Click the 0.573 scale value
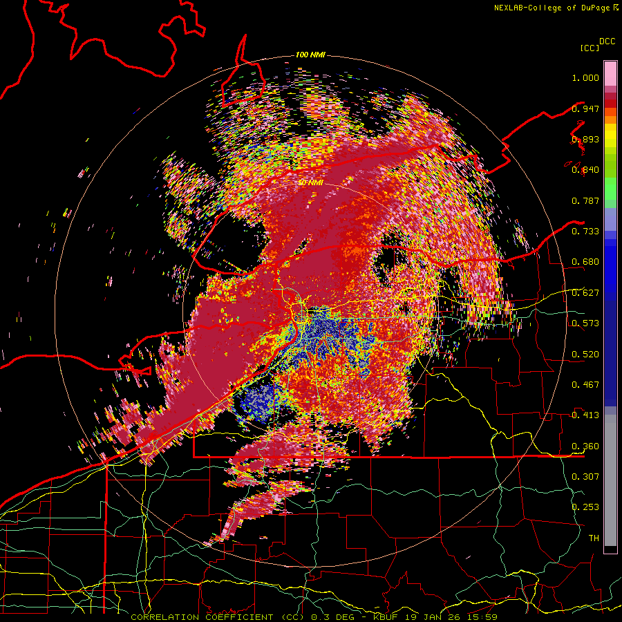 click(x=585, y=323)
